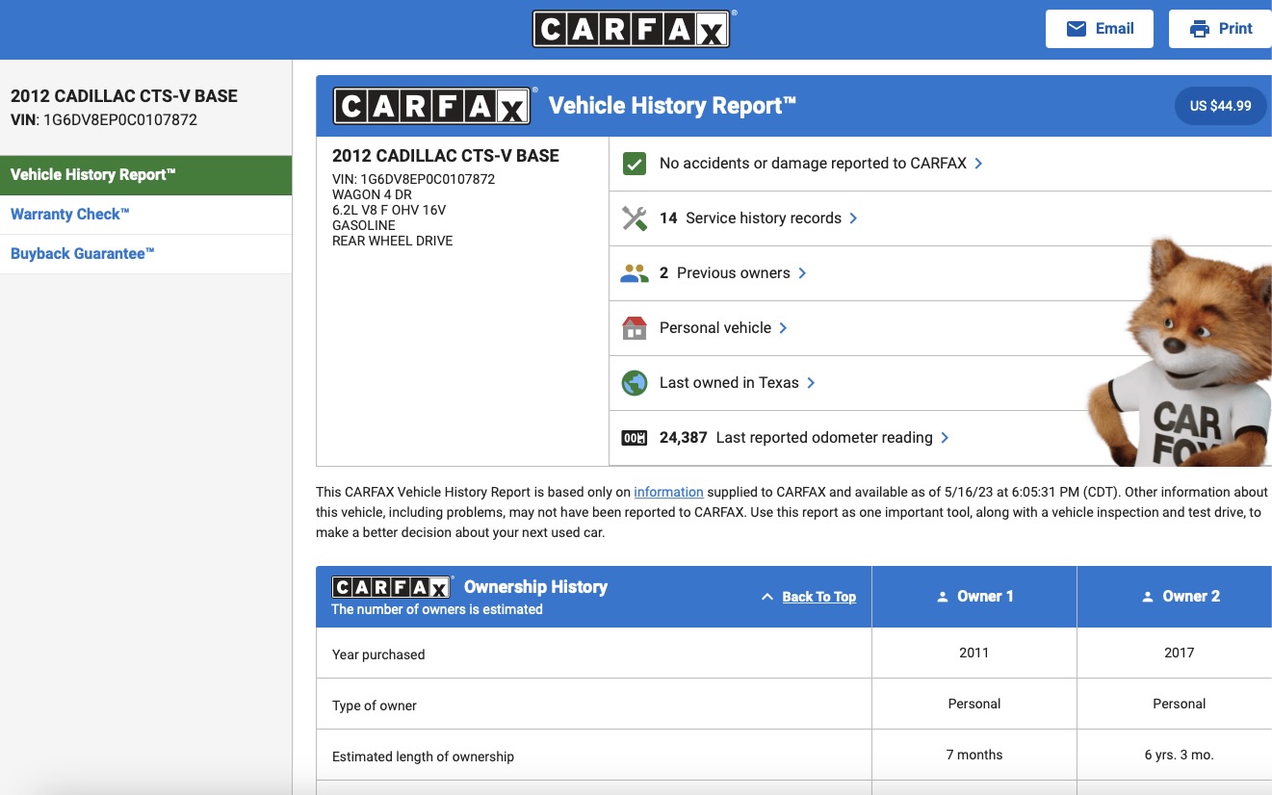Screen dimensions: 1272x795
Task: Click the CAR FOX mascot image
Action: (1181, 350)
